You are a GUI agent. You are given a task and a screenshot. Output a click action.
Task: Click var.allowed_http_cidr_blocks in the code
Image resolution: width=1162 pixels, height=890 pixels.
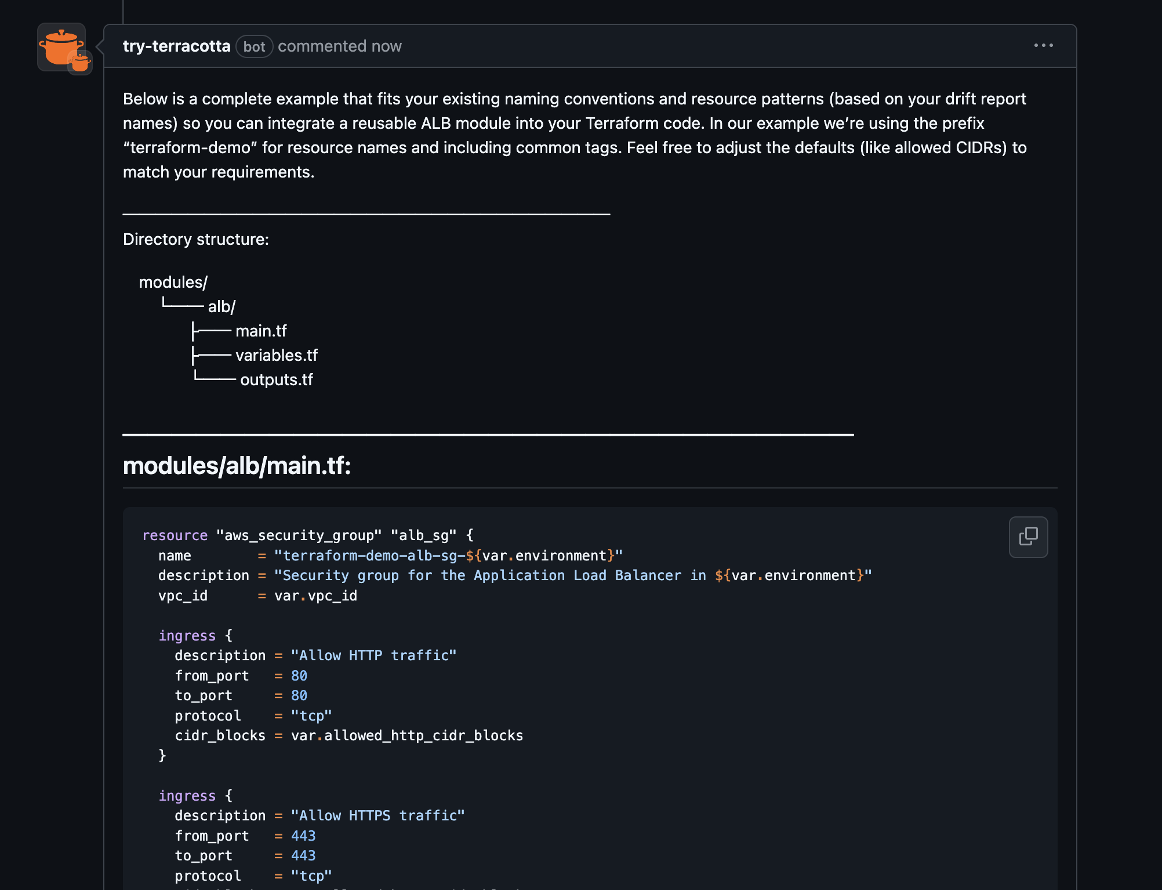click(406, 736)
